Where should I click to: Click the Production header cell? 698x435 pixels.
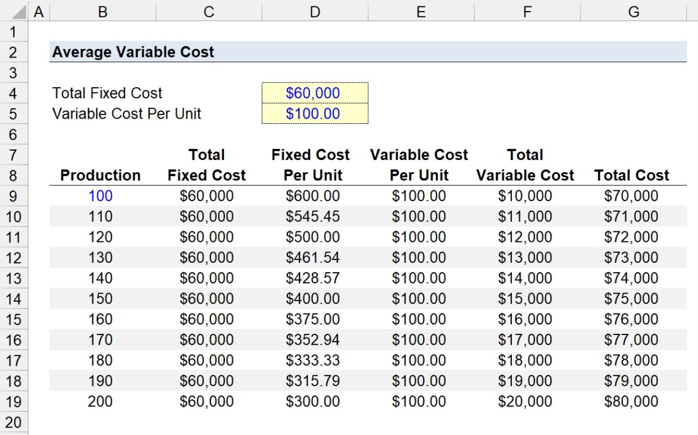coord(100,175)
